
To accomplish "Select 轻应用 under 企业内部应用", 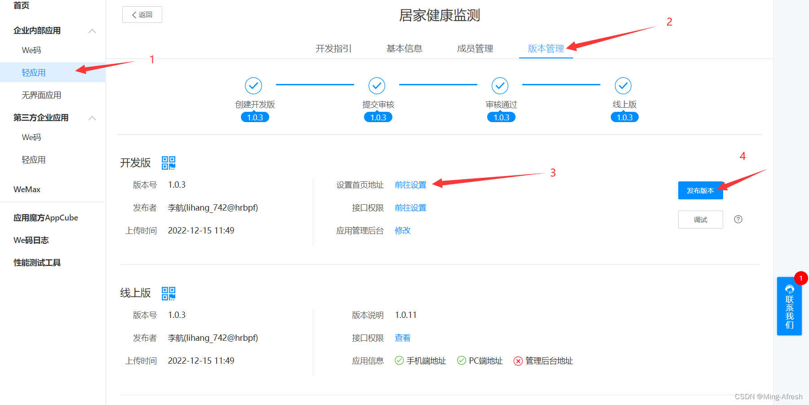I will [34, 73].
